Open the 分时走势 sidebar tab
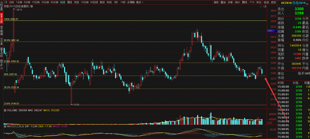Image resolution: width=310 pixels, height=139 pixels. (1, 6)
